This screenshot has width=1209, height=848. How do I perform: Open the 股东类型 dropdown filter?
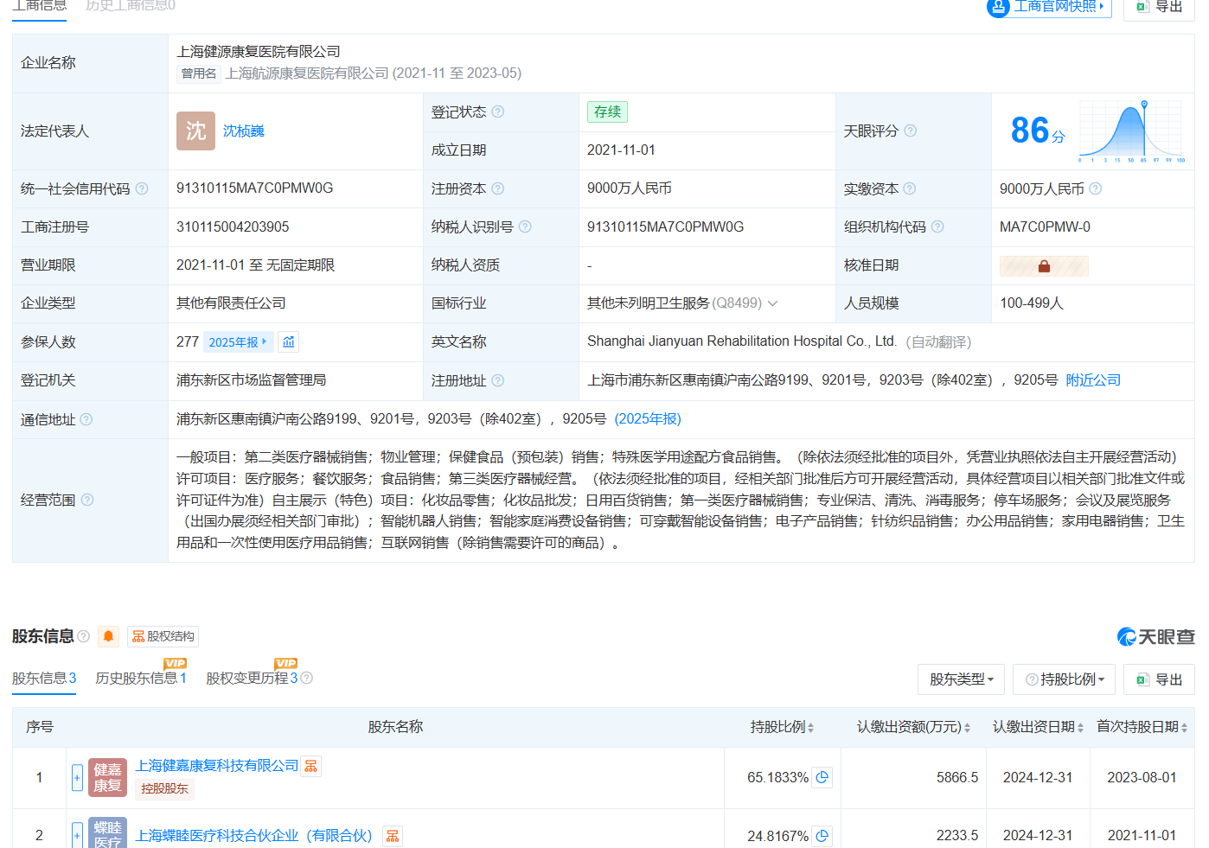[961, 679]
